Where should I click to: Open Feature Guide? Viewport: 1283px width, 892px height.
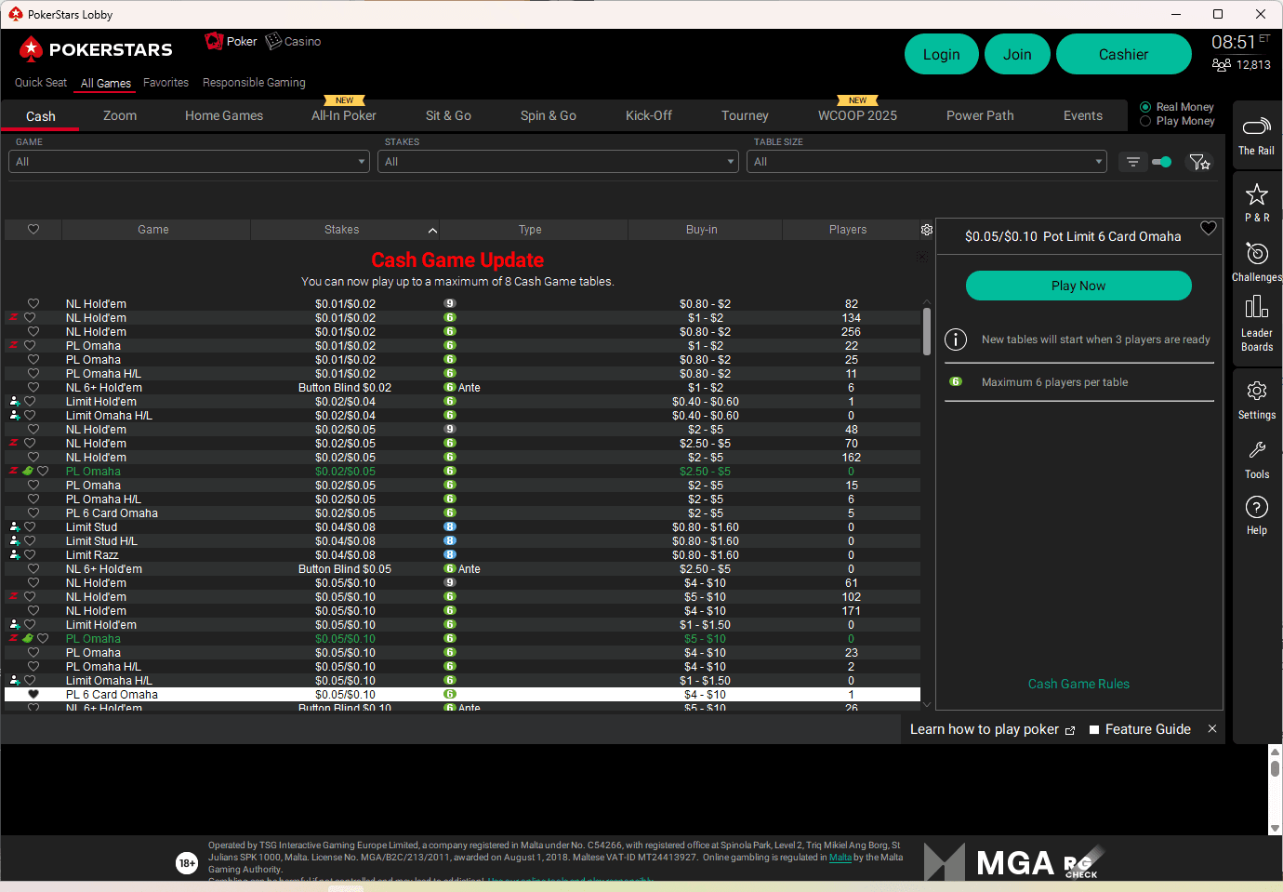point(1140,729)
